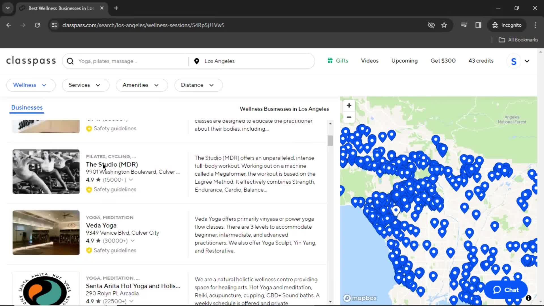Bookmark this page with the star
Image resolution: width=544 pixels, height=306 pixels.
click(x=444, y=25)
